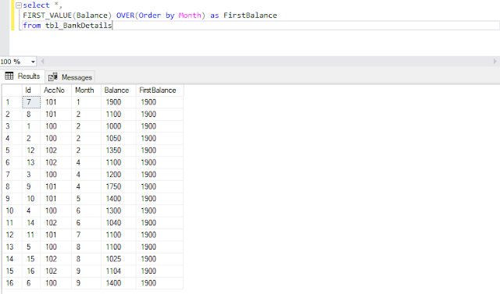Select the AccNo column header
This screenshot has width=500, height=294.
point(56,90)
